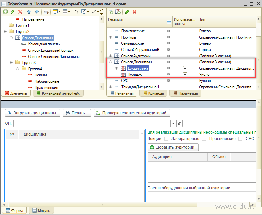Add a new attribute in the Реквизит toolbar
262x215 pixels.
(111, 12)
